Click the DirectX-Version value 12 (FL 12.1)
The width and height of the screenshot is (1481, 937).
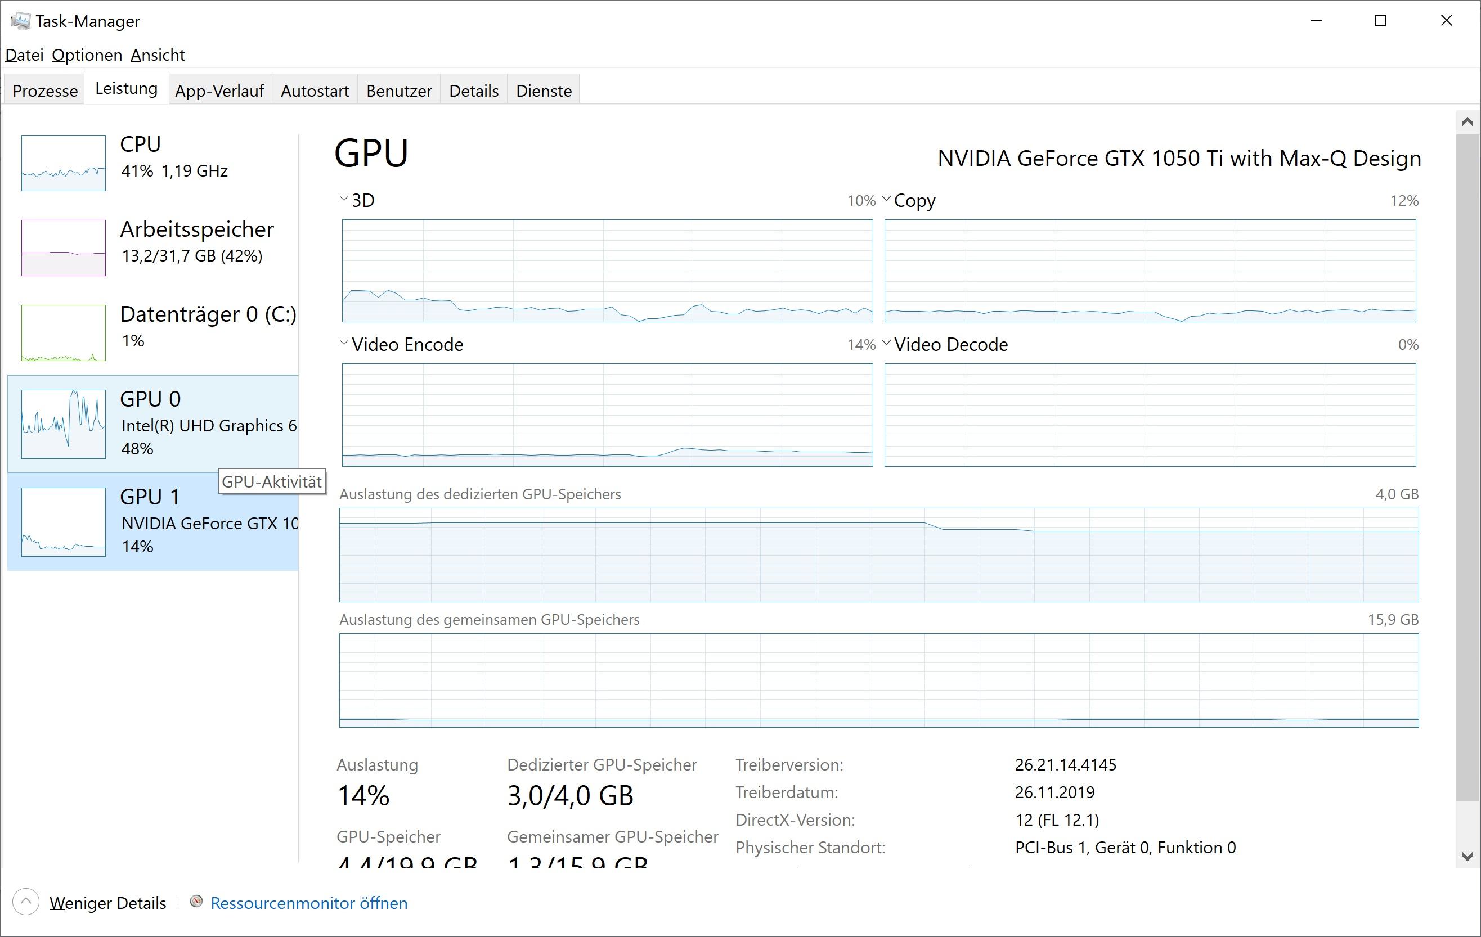pyautogui.click(x=1057, y=819)
